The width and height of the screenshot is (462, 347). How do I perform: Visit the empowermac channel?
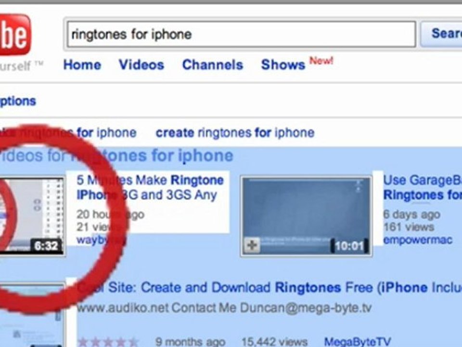pyautogui.click(x=418, y=240)
